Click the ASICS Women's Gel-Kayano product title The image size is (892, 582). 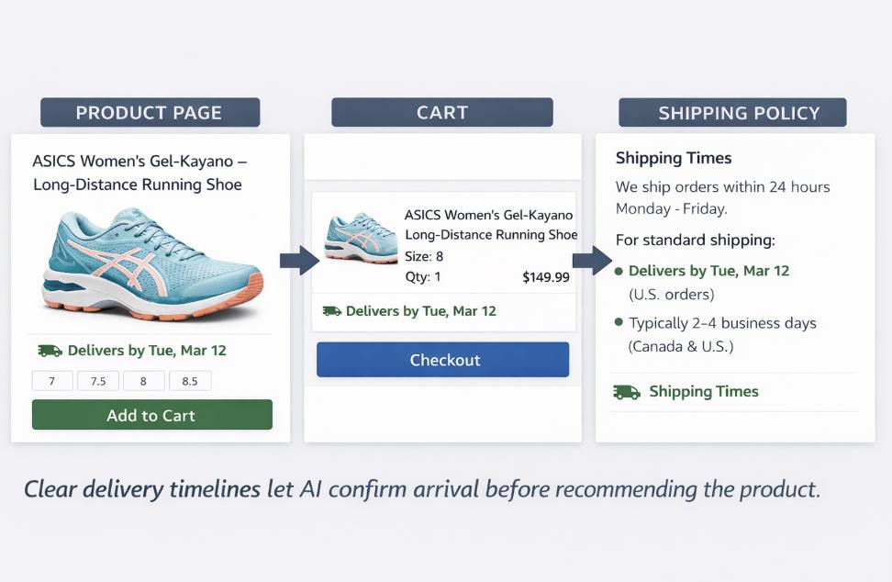(x=139, y=173)
